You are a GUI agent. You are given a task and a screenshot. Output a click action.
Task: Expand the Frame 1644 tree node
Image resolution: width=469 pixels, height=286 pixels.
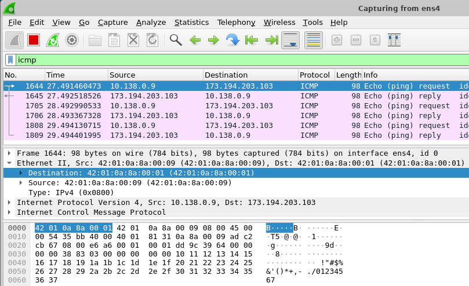point(9,153)
